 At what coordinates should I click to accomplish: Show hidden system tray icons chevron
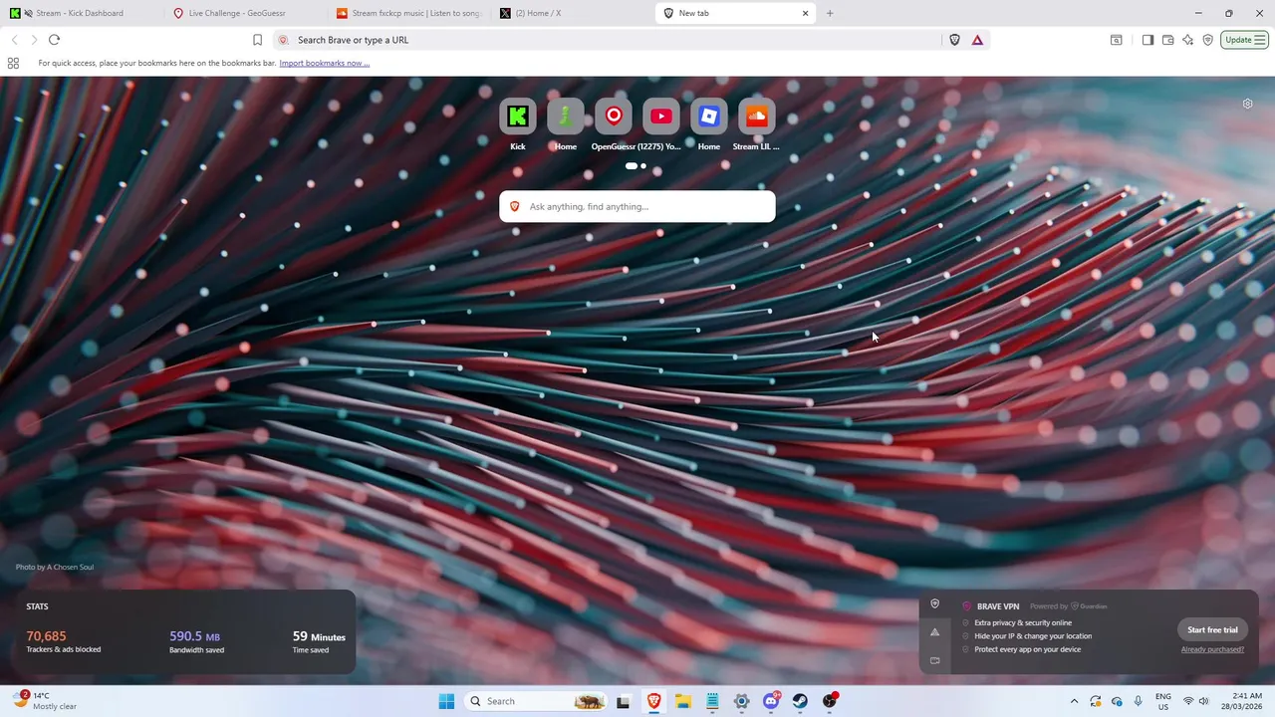click(1074, 701)
